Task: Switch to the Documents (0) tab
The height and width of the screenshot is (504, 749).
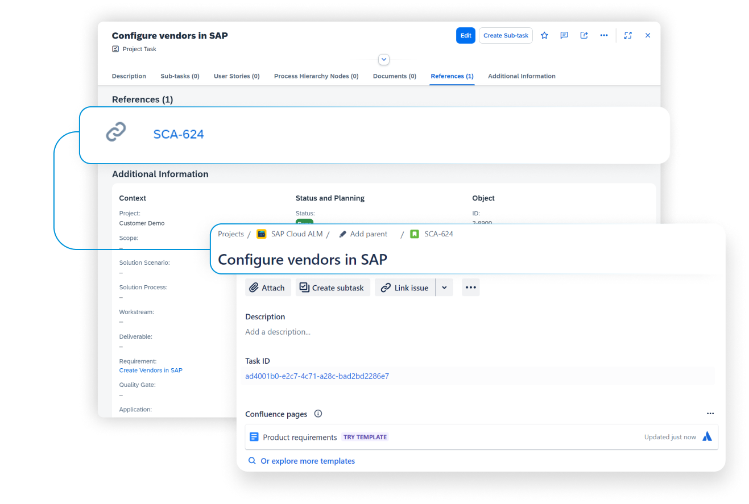Action: click(x=394, y=76)
